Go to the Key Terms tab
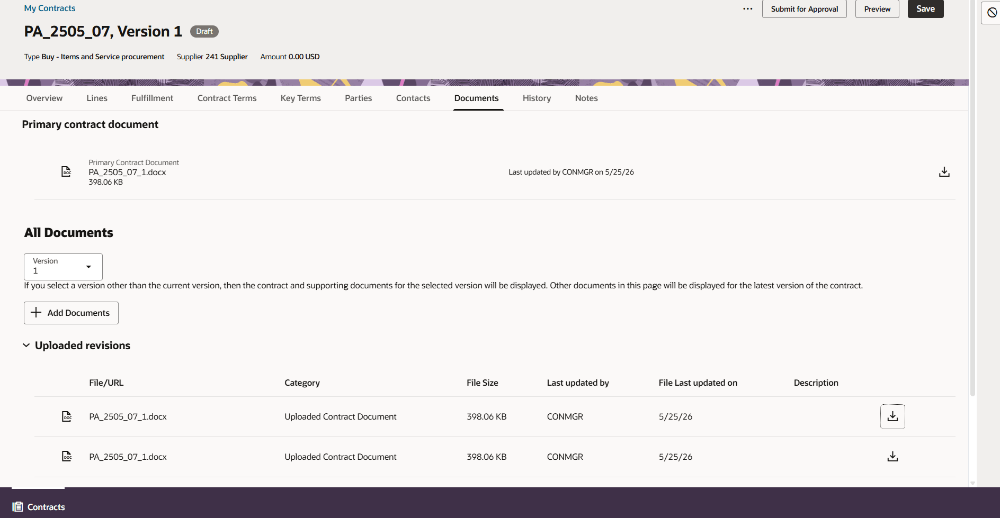 point(301,98)
